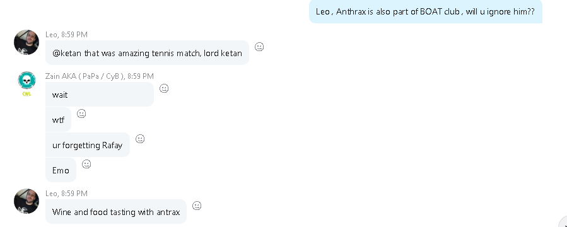Image resolution: width=567 pixels, height=227 pixels.
Task: Add reaction to 'Wine and food tasting' message
Action: [197, 206]
